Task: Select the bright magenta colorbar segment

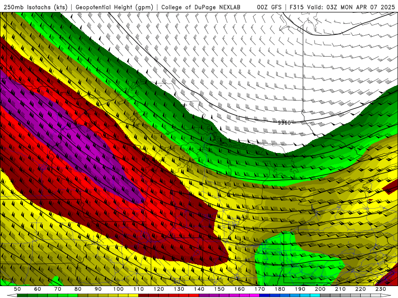Action: tap(254, 295)
